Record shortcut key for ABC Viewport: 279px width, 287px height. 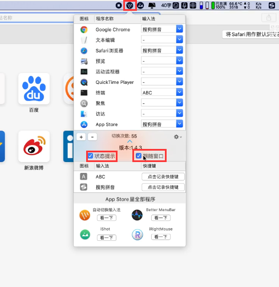(x=163, y=177)
